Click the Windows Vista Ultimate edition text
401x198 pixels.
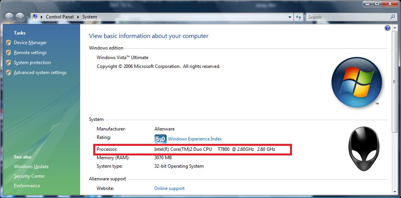point(122,58)
